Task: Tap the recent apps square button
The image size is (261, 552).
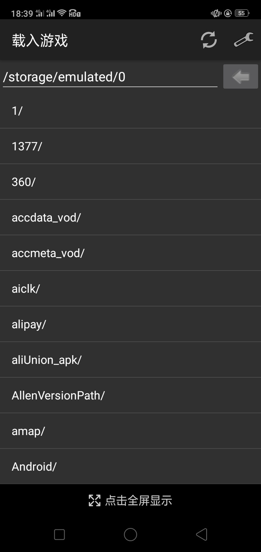Action: tap(59, 535)
